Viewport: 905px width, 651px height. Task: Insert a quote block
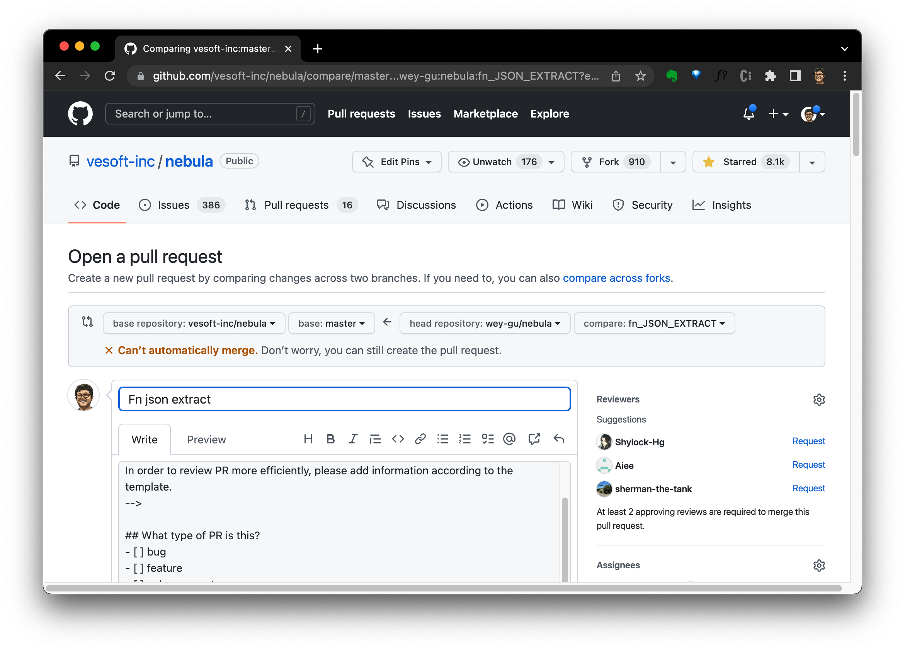(375, 439)
